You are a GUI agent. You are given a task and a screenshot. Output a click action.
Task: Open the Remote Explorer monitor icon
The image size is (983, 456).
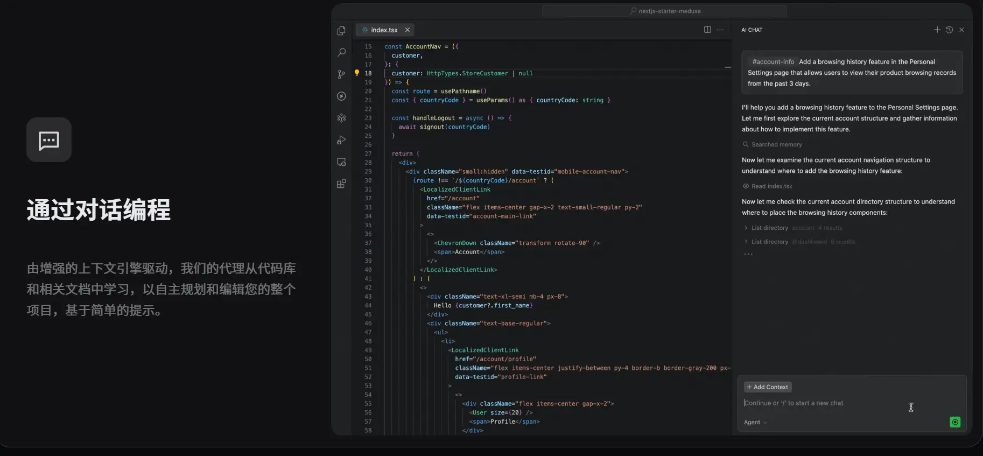click(341, 162)
